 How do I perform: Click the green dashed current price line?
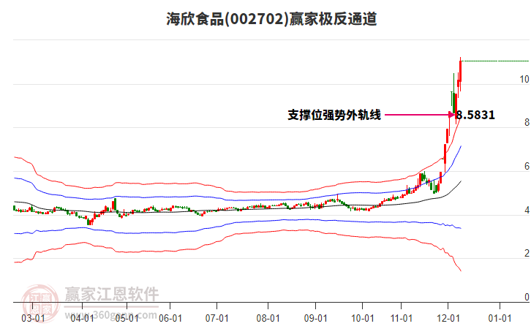(x=495, y=61)
